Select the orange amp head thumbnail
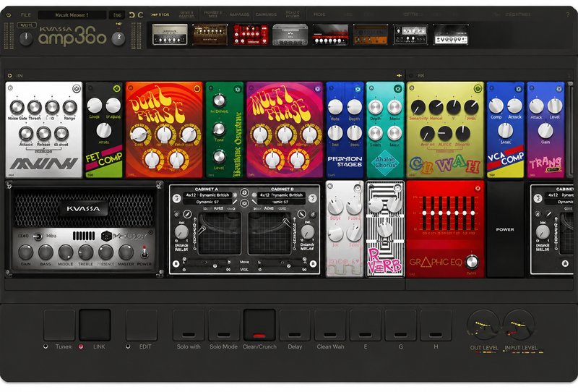Screen dimensions: 578x392 tap(371, 35)
